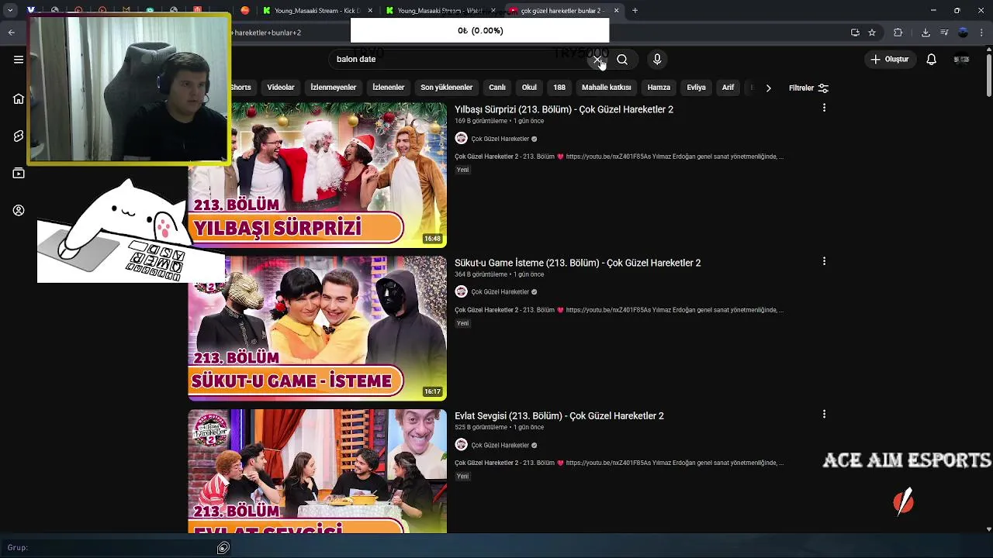Open the Filtreler filter panel
Viewport: 993px width, 558px height.
(808, 88)
